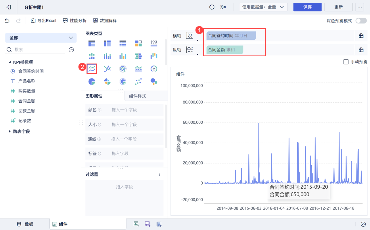The height and width of the screenshot is (230, 370).
Task: Select the line chart type icon
Action: coord(92,69)
